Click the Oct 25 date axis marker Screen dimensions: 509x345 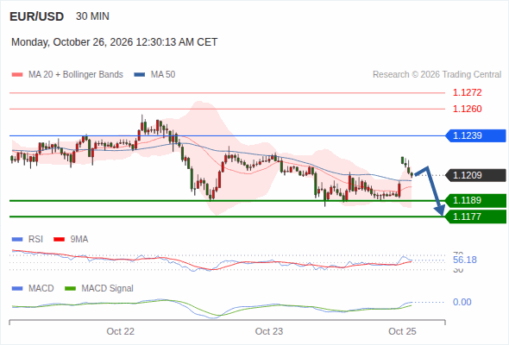click(402, 331)
